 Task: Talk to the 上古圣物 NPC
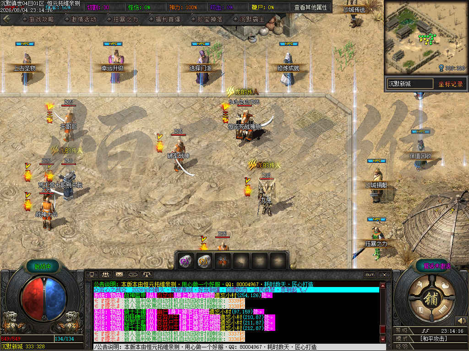[25, 69]
